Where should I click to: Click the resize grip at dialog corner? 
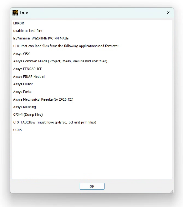[172, 191]
